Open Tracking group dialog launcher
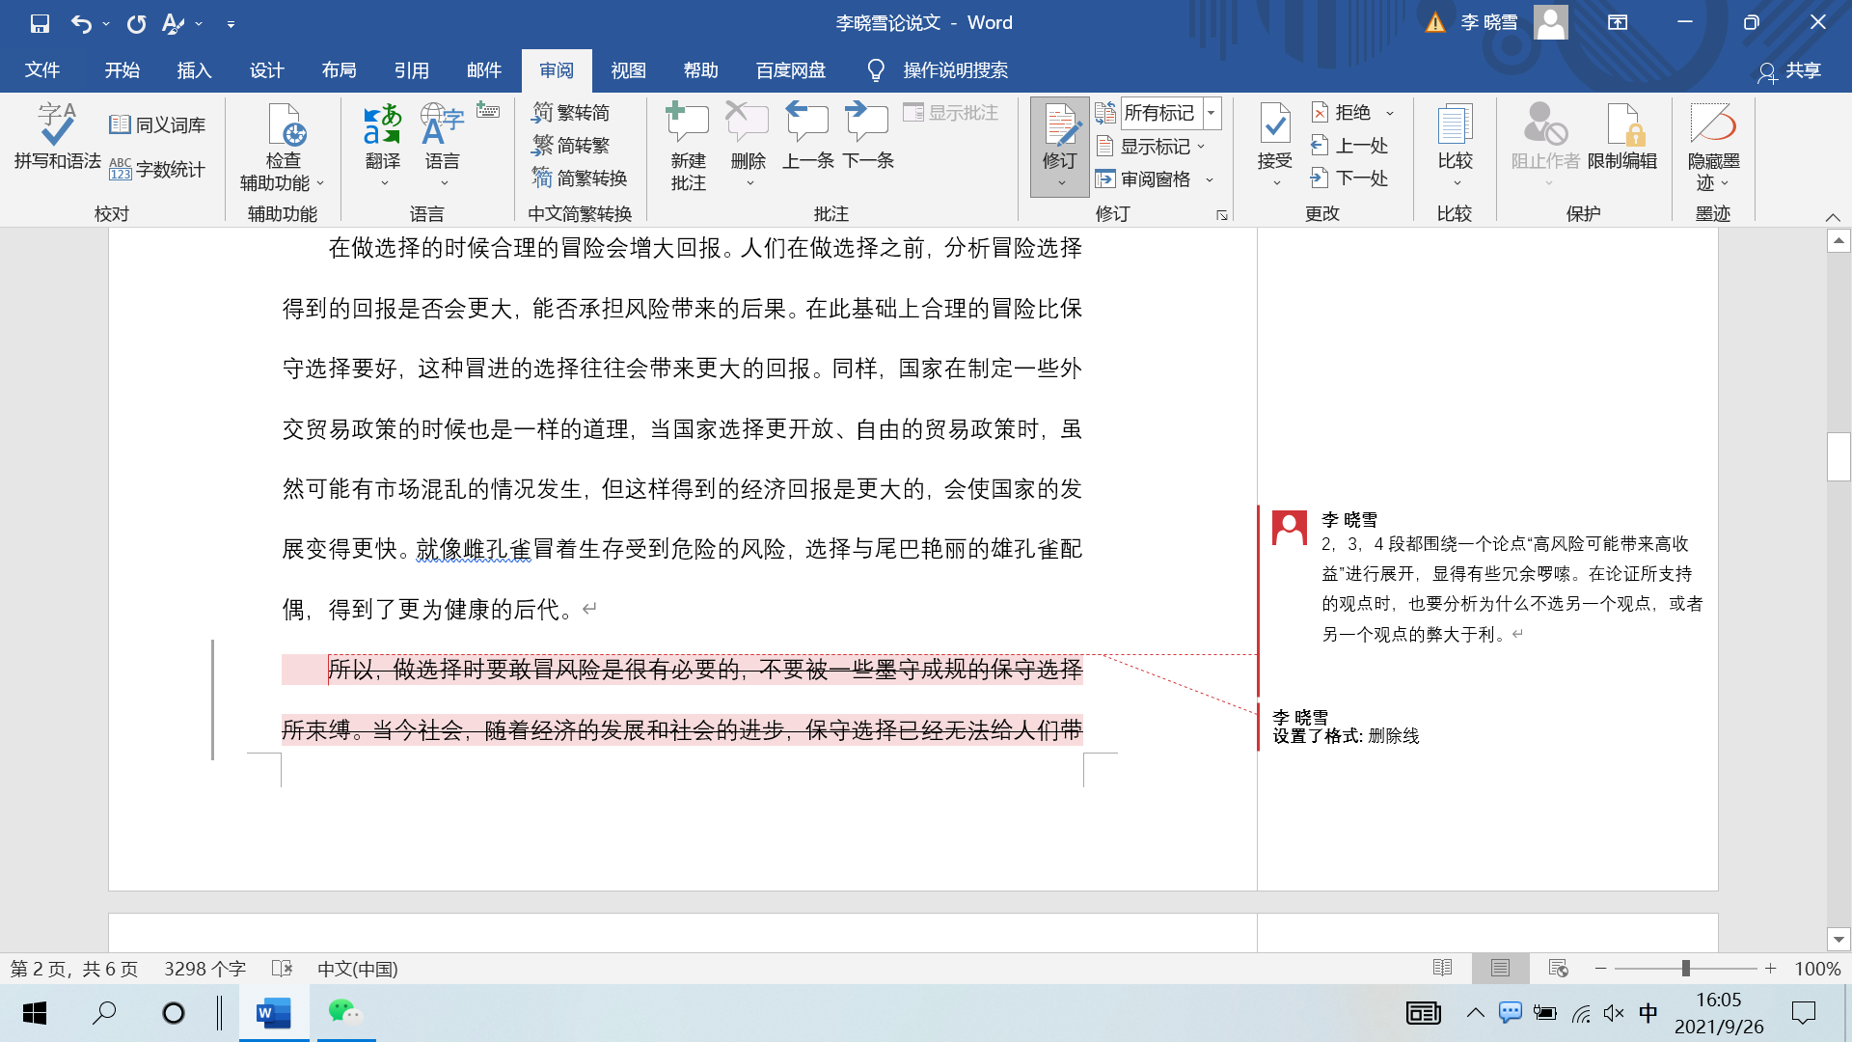This screenshot has width=1852, height=1042. (x=1221, y=215)
